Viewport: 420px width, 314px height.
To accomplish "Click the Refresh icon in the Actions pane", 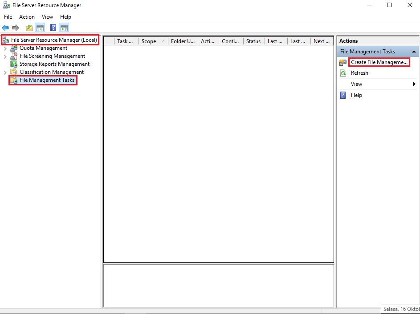I will (x=343, y=72).
